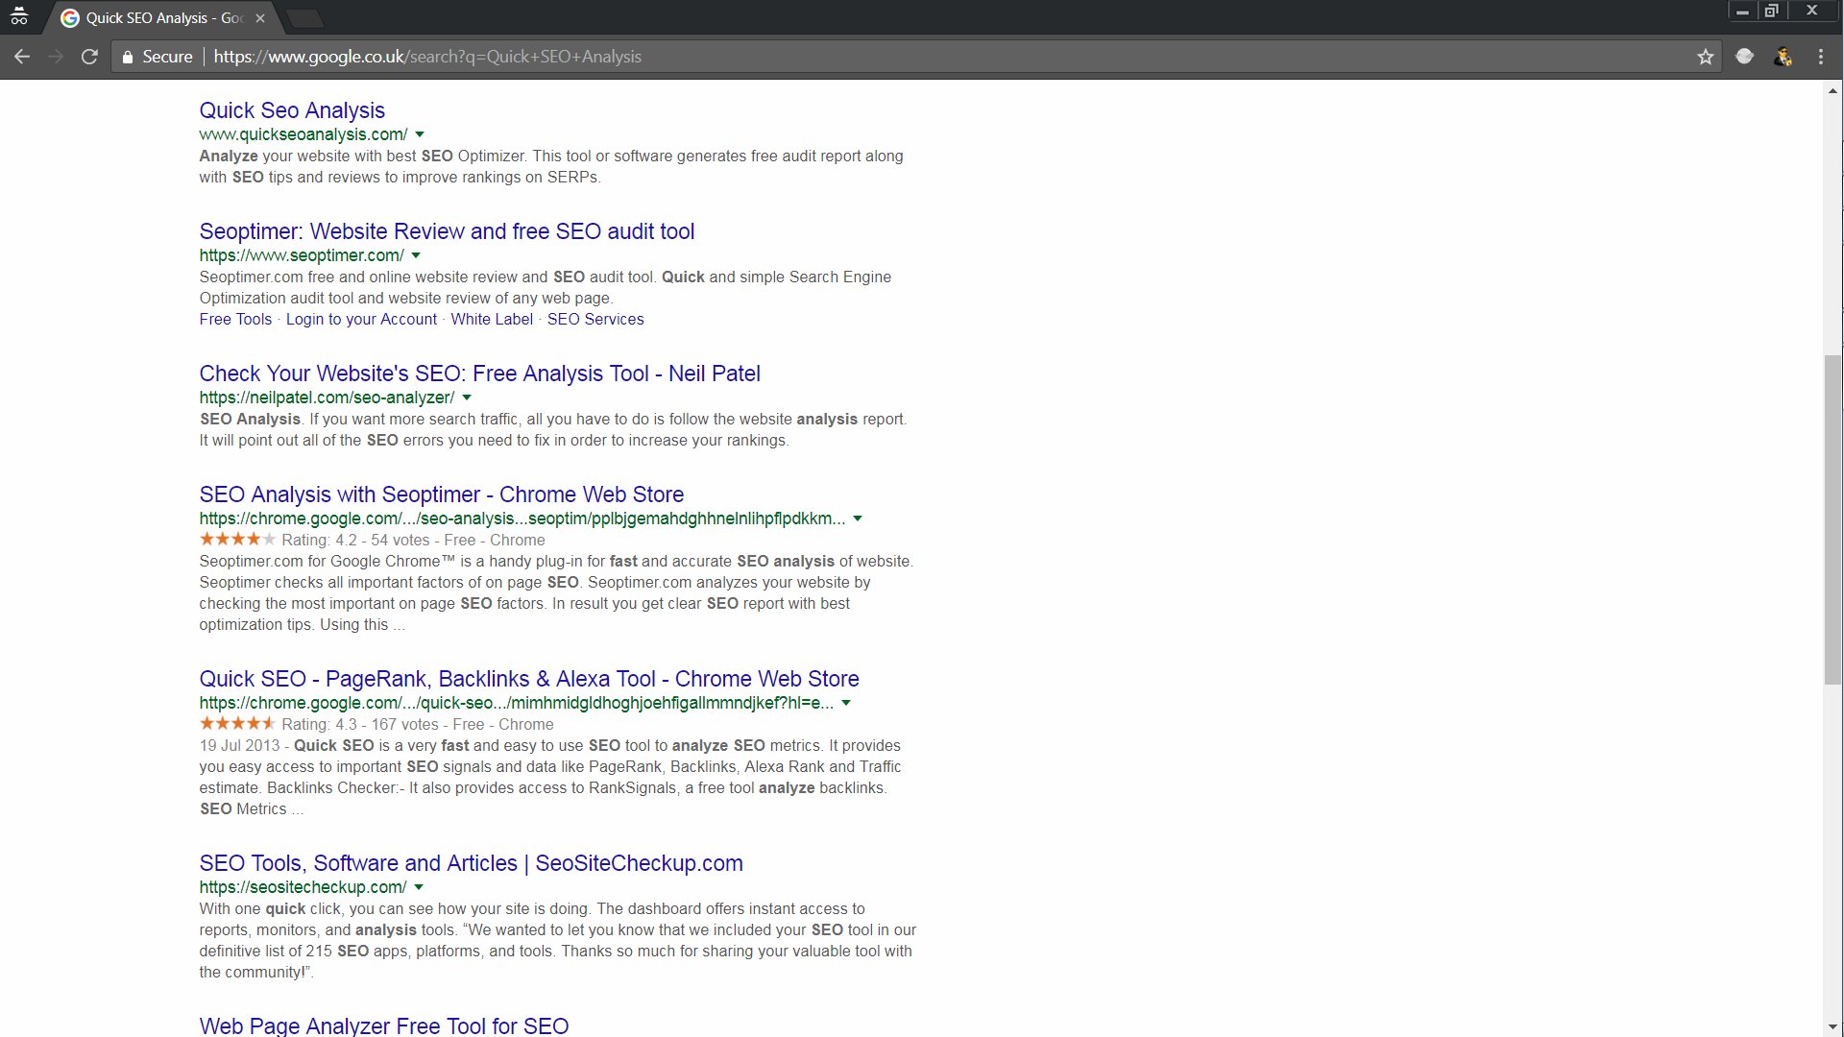Click the https://seositecheckup.com/ green URL text
Screen dimensions: 1844x1037
pyautogui.click(x=303, y=887)
